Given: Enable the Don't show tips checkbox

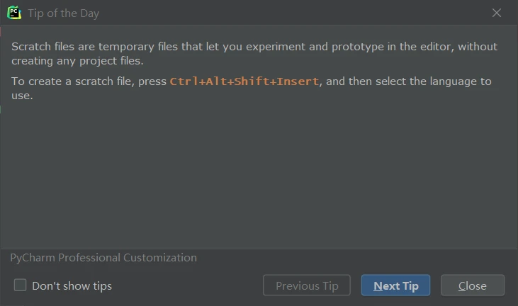Looking at the screenshot, I should (21, 285).
